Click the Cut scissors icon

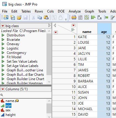click(x=33, y=17)
